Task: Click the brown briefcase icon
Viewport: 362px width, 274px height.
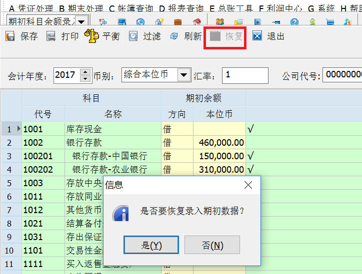Action: [x=178, y=22]
